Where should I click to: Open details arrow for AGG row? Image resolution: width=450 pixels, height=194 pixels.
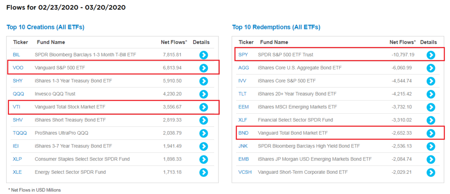[431, 68]
